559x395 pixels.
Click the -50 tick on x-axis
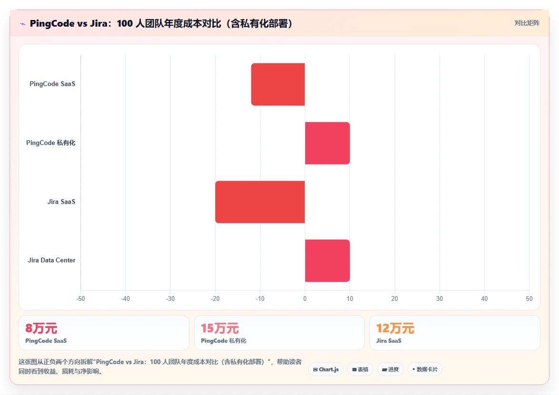pos(80,299)
